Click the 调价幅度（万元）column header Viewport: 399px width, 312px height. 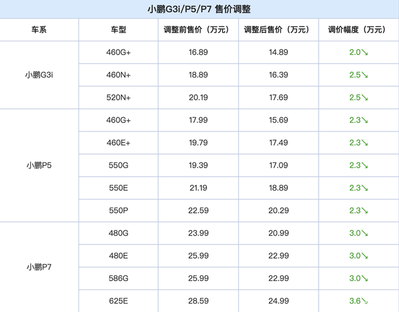(x=358, y=30)
